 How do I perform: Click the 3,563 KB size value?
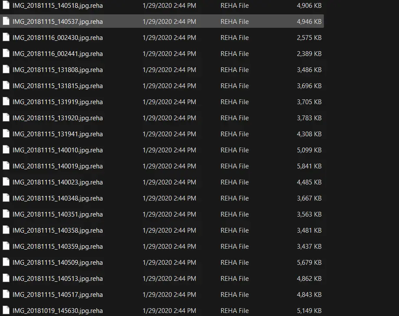[309, 214]
